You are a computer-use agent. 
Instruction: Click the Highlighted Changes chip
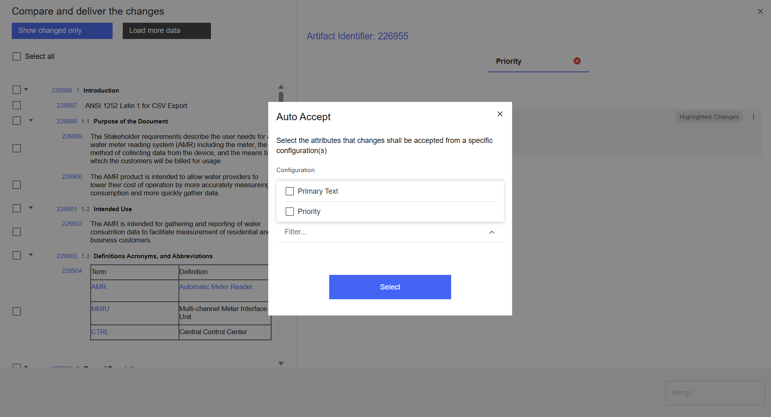coord(709,117)
